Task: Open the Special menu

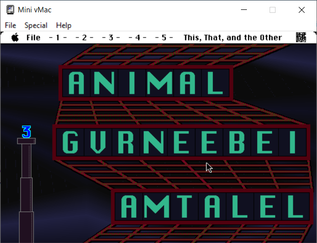Action: pyautogui.click(x=36, y=26)
